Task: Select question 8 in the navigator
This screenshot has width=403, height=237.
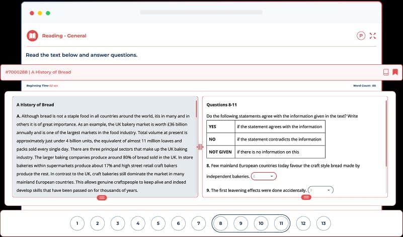Action: pos(220,223)
